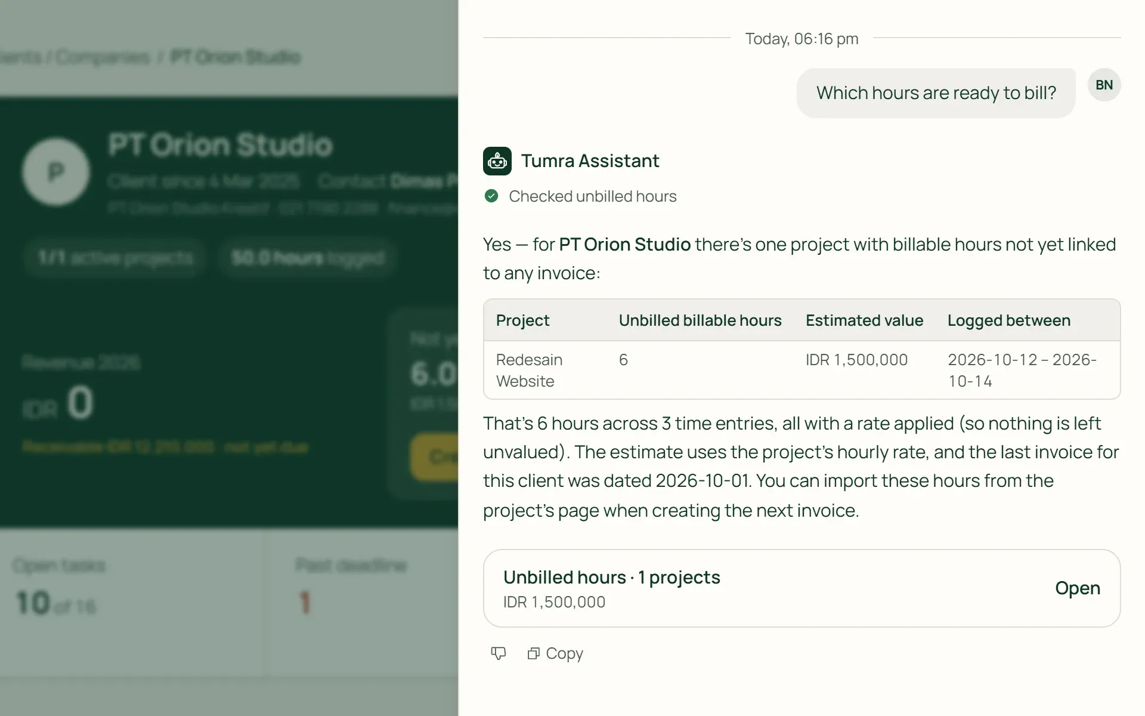Click the 'Which hours are ready to bill?' message

point(936,93)
